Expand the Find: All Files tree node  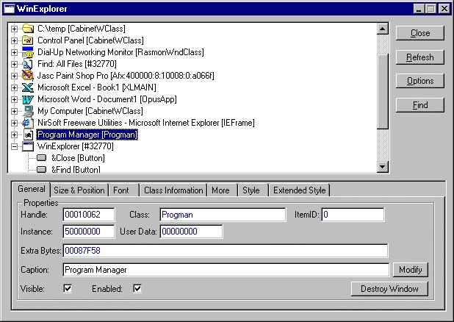(x=14, y=64)
